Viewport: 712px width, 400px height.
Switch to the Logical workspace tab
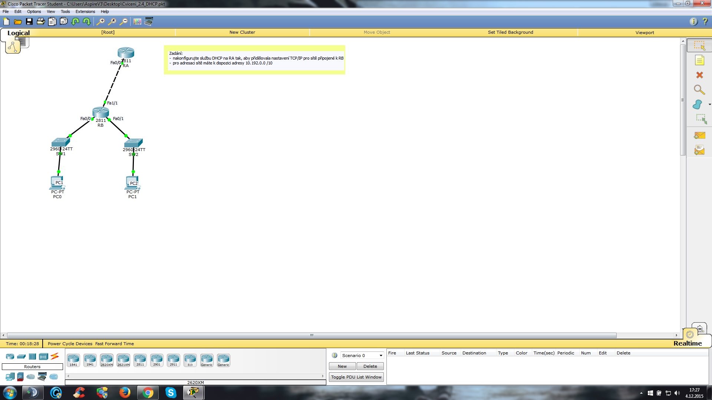[19, 33]
